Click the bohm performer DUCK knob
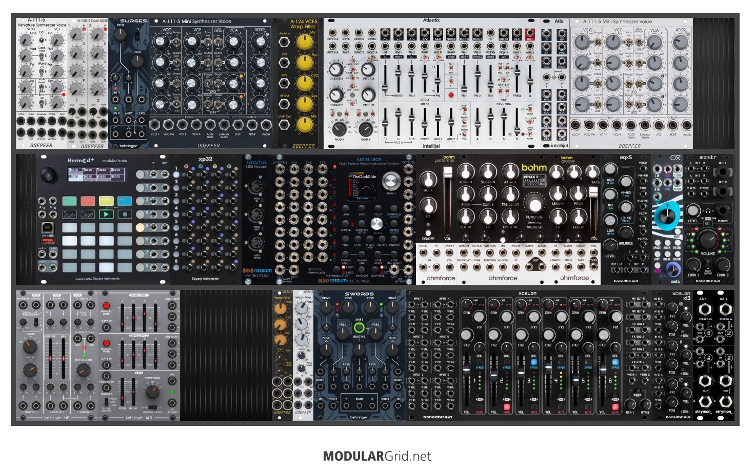The width and height of the screenshot is (755, 467). pos(428,180)
